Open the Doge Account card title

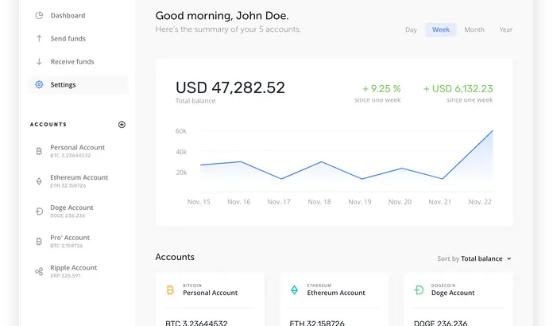coord(453,293)
